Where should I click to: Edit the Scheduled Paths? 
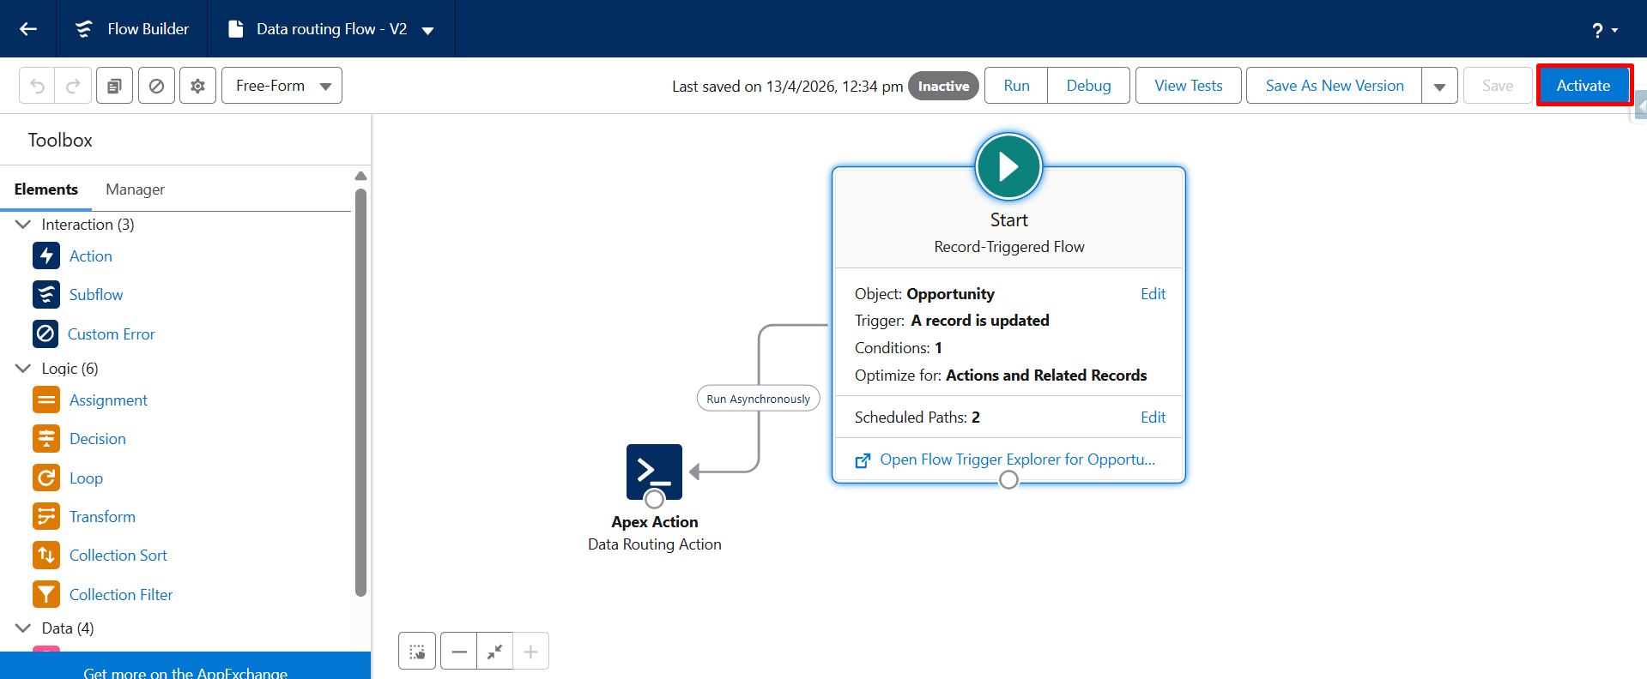coord(1153,418)
